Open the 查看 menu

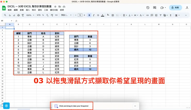22,10
